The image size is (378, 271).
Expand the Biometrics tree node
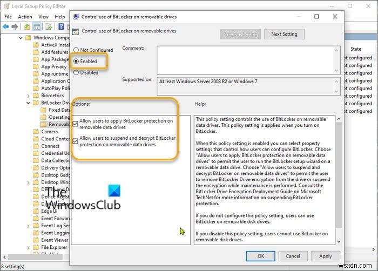28,96
